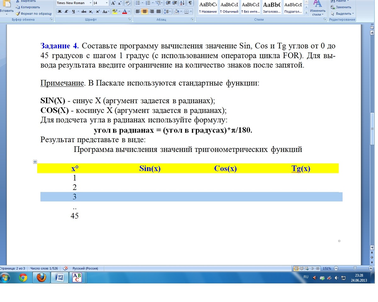Apply the Подзаголовок style
This screenshot has width=378, height=302.
[293, 8]
